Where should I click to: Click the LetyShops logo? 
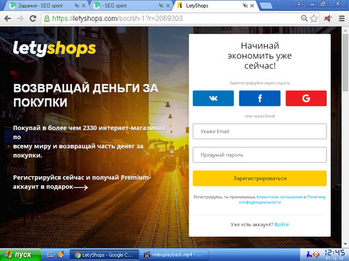54,49
